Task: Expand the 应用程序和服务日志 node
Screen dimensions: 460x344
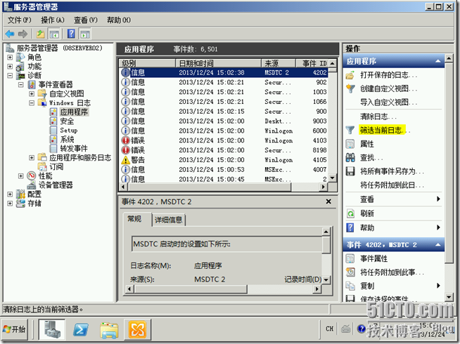Action: (x=32, y=157)
